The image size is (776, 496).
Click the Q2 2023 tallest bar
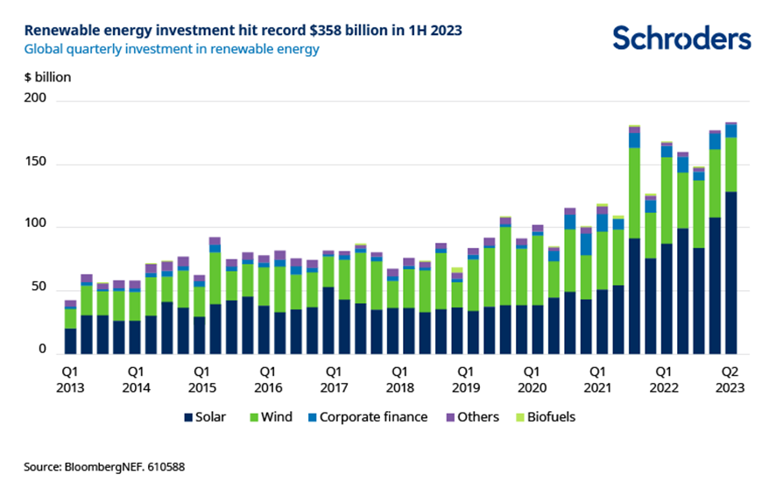click(731, 238)
